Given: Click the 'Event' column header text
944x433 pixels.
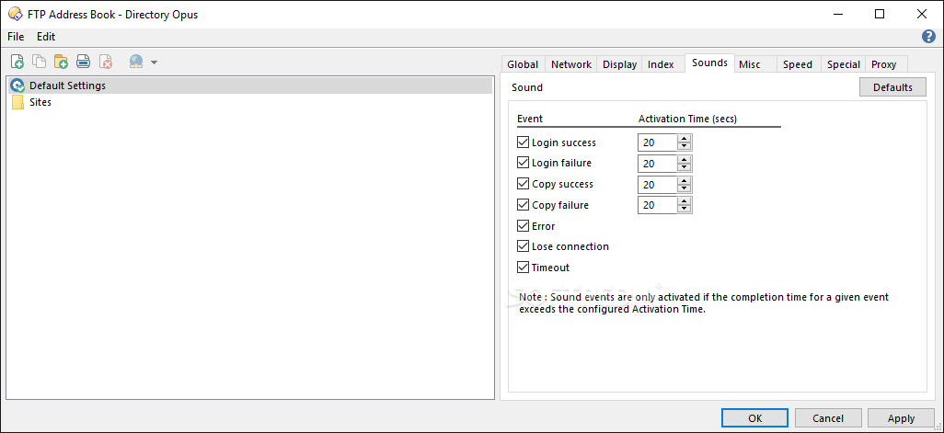Looking at the screenshot, I should (x=530, y=119).
